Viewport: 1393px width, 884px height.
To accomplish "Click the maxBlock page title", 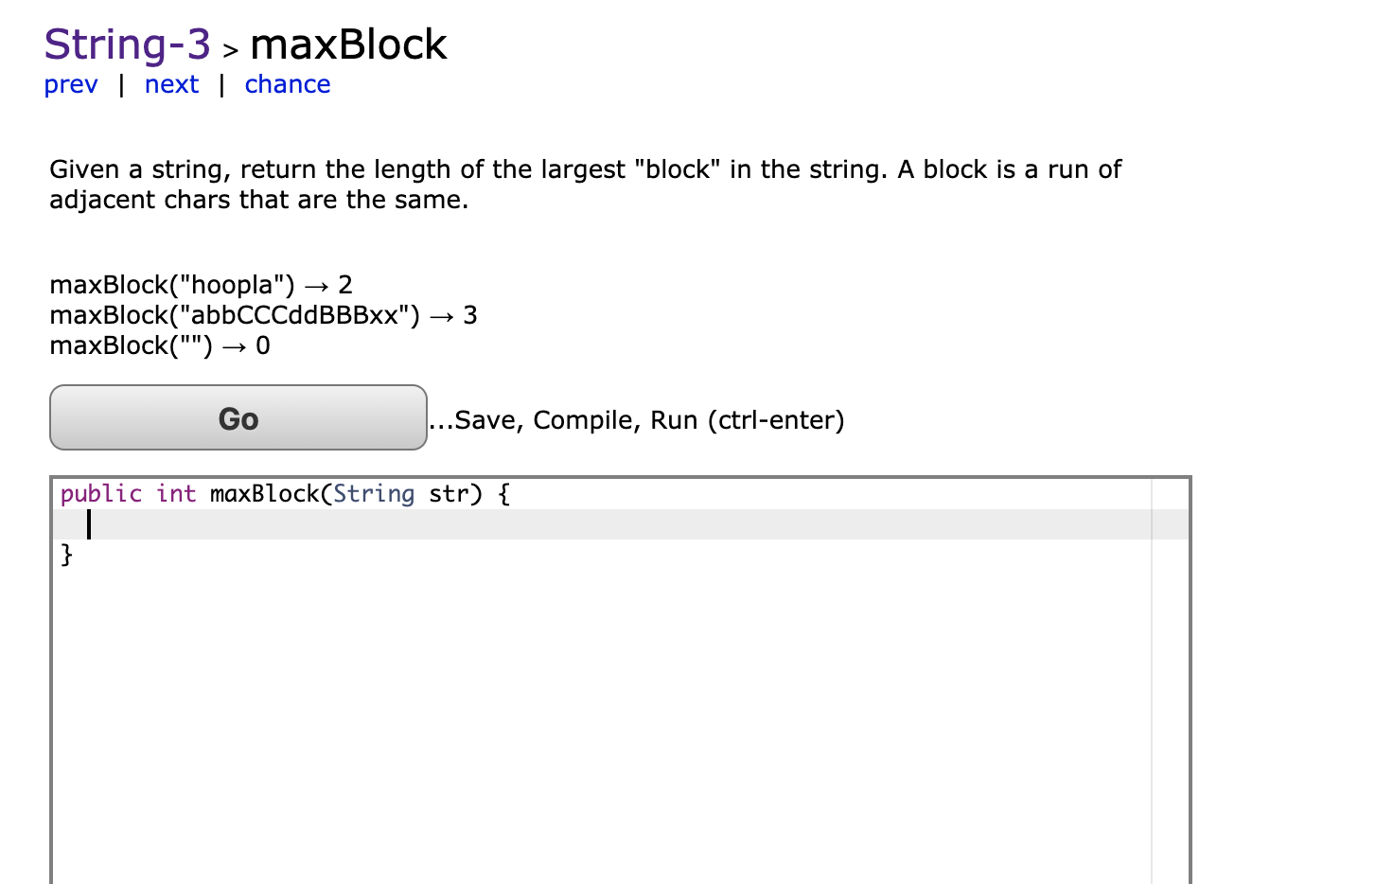I will [348, 44].
